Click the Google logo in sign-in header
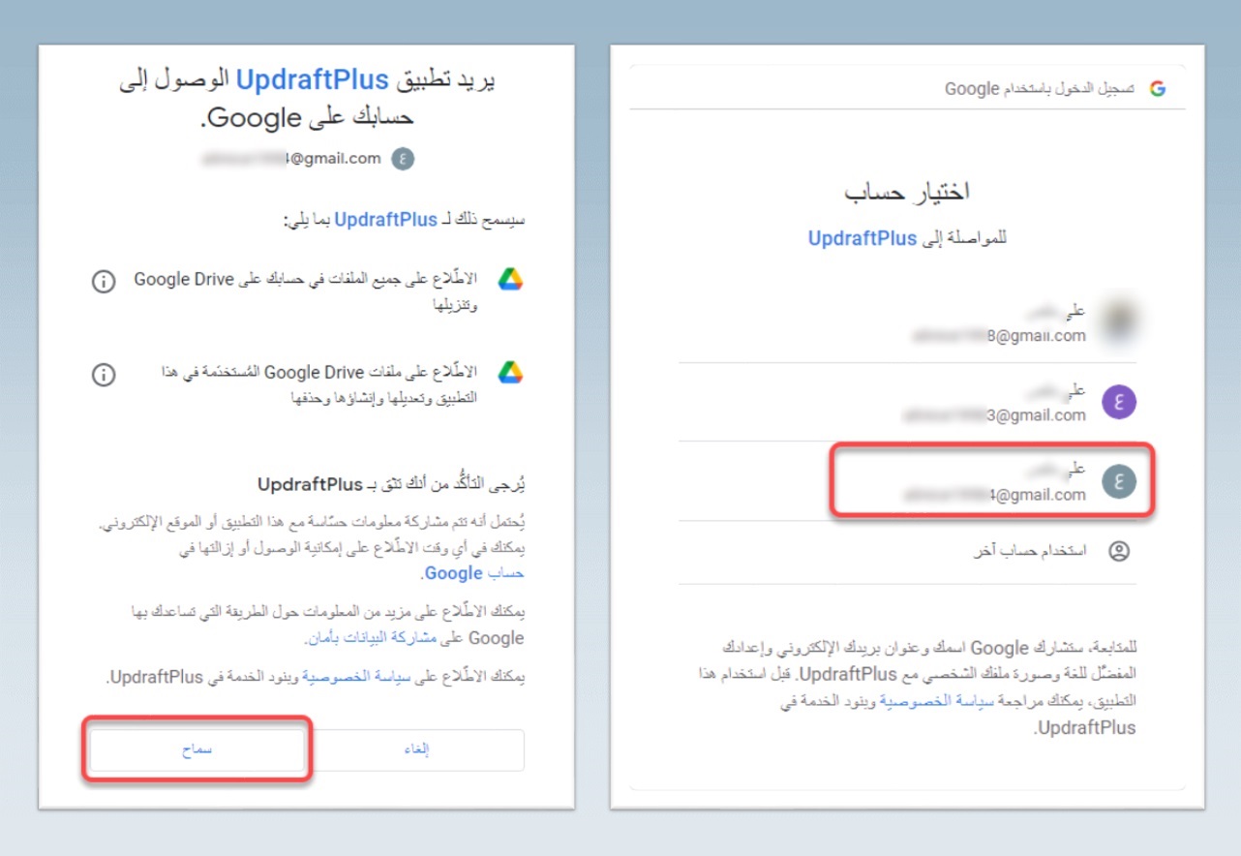Screen dimensions: 1241x856 pyautogui.click(x=1157, y=89)
